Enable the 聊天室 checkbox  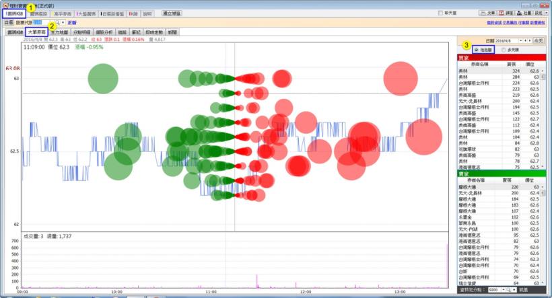point(440,13)
